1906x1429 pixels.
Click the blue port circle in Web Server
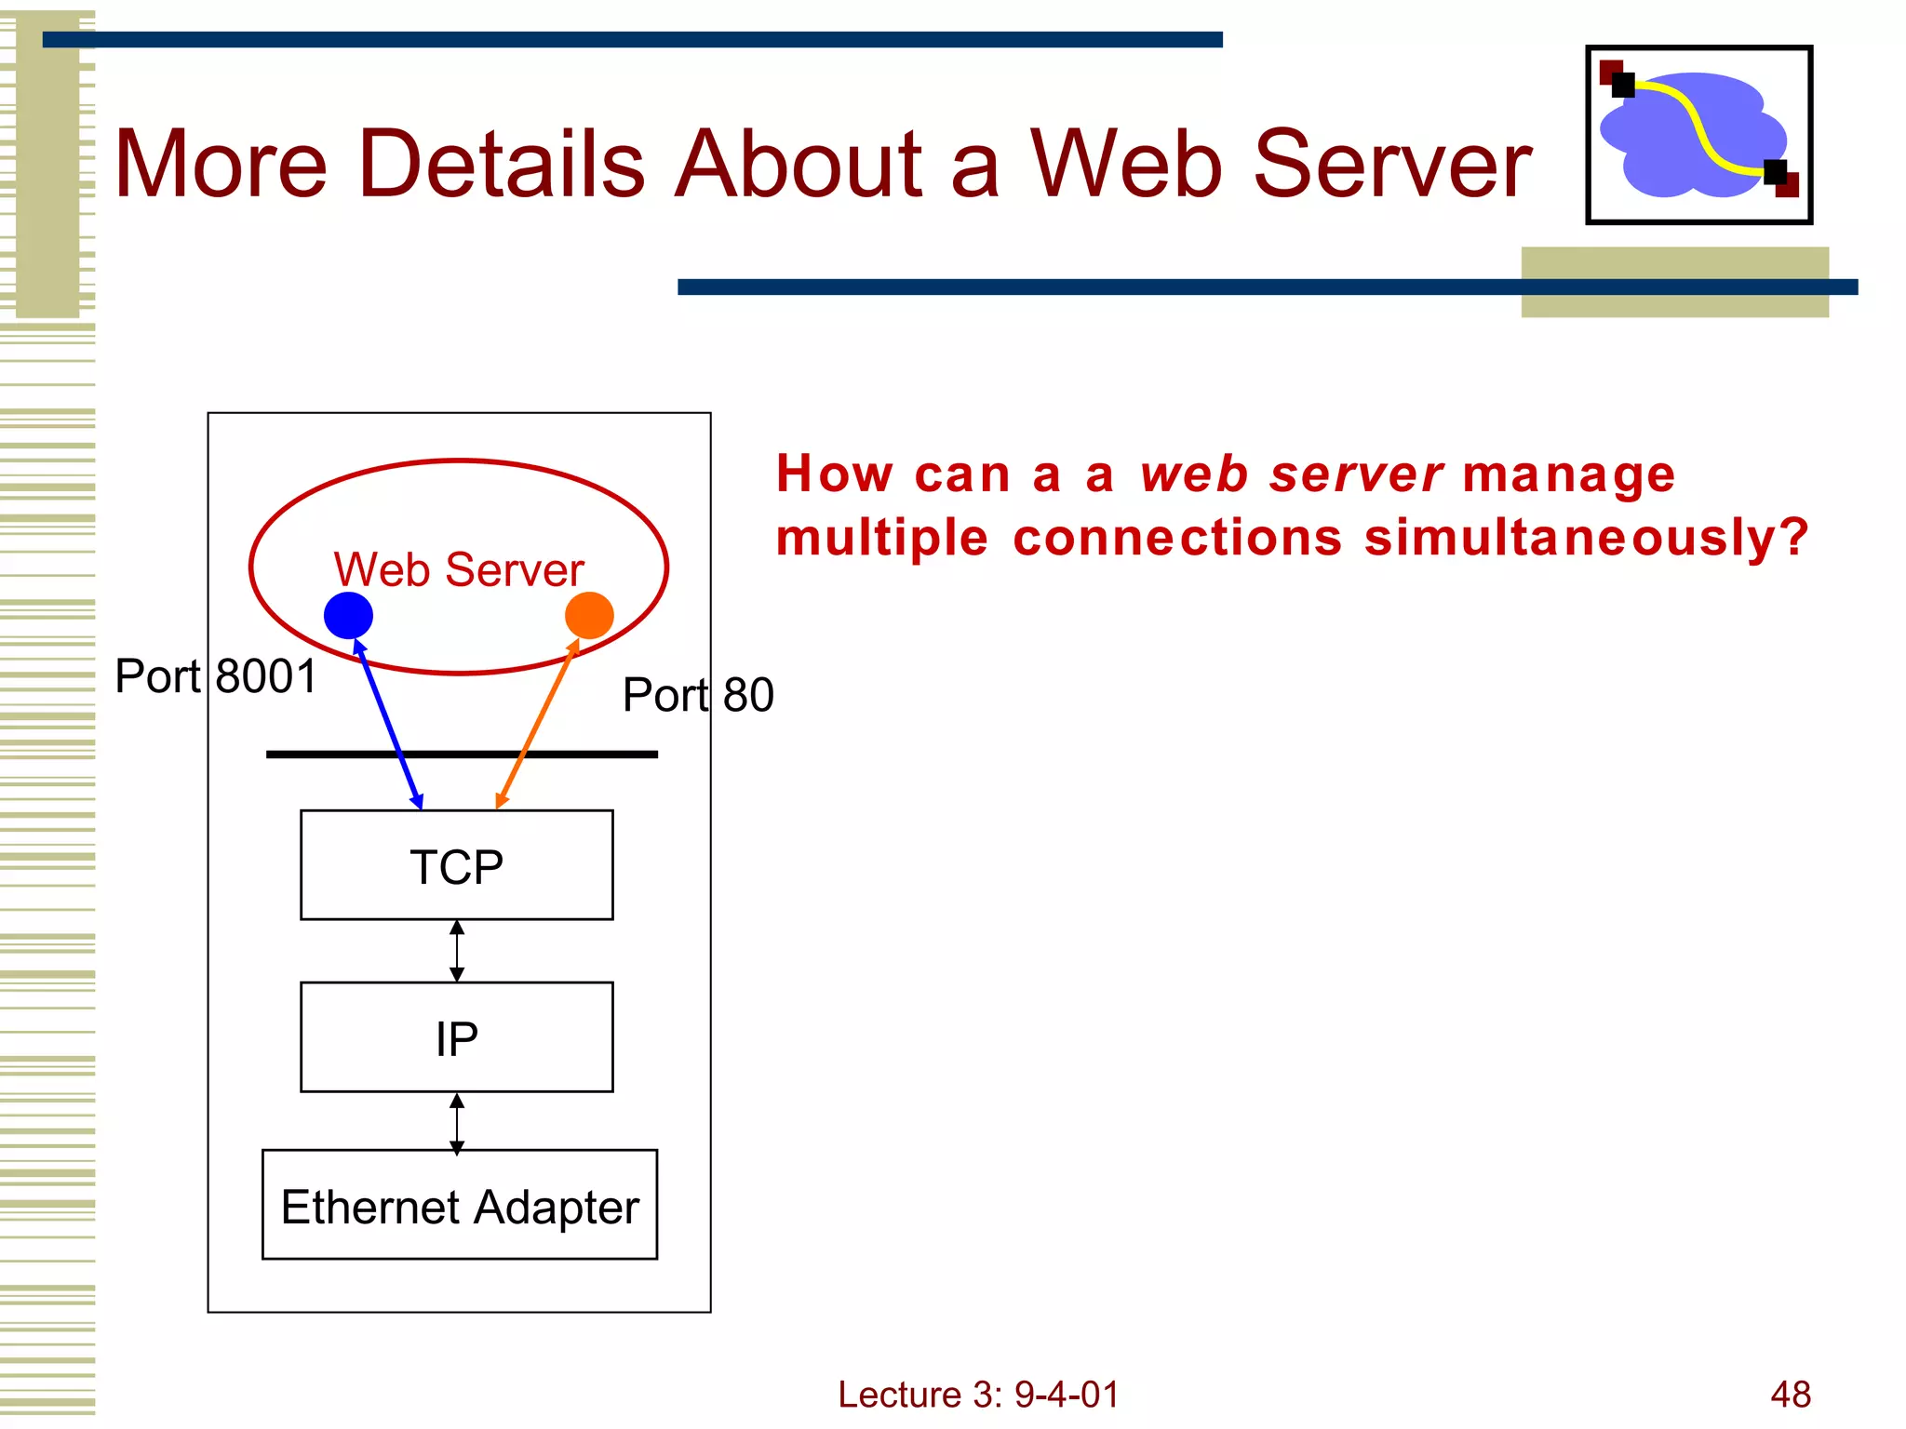[348, 615]
